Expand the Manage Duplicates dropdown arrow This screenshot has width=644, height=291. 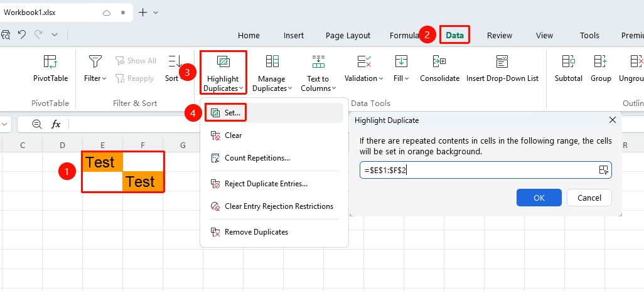click(289, 88)
